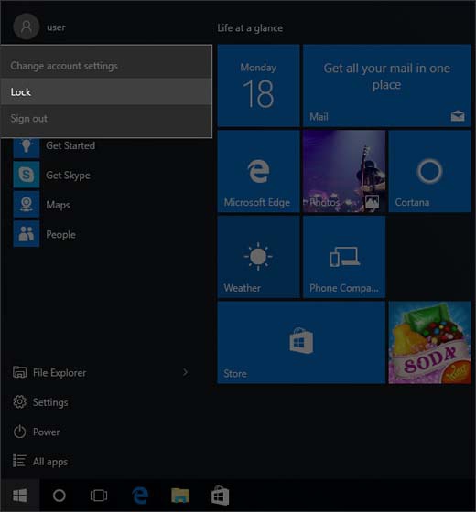The width and height of the screenshot is (476, 512).
Task: Click the Life at a glance group heading
Action: [x=250, y=28]
